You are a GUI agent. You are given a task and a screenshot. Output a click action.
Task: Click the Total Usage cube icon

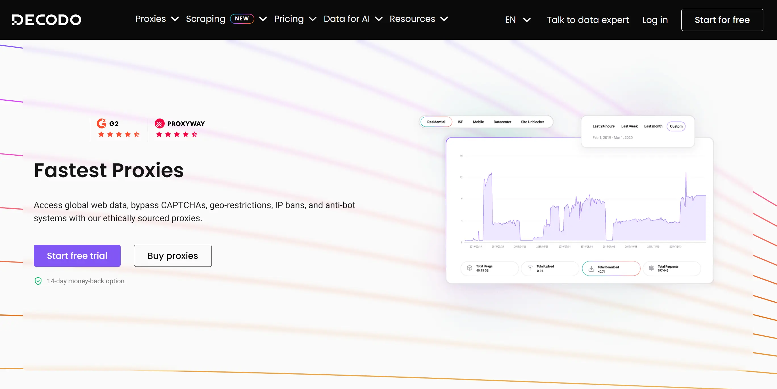coord(469,268)
